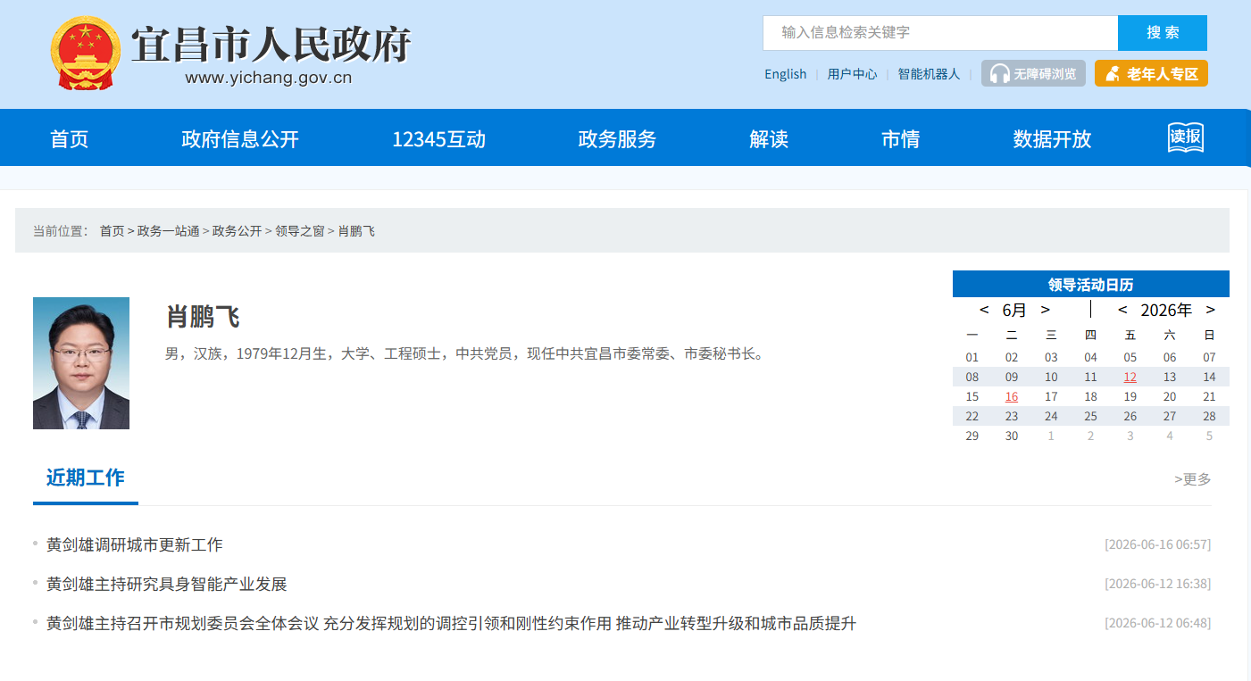Click breadcrumb link 政务一站通

point(168,231)
